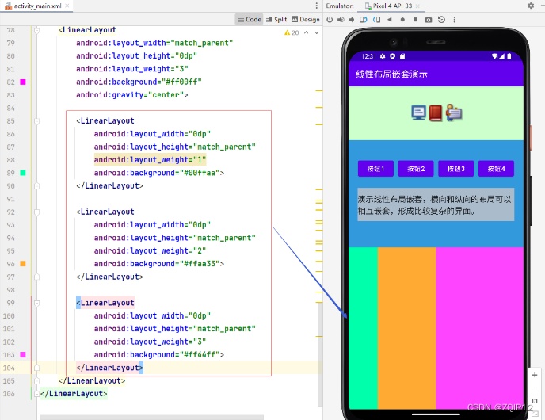Open the green color swatch on line 89

(x=23, y=173)
